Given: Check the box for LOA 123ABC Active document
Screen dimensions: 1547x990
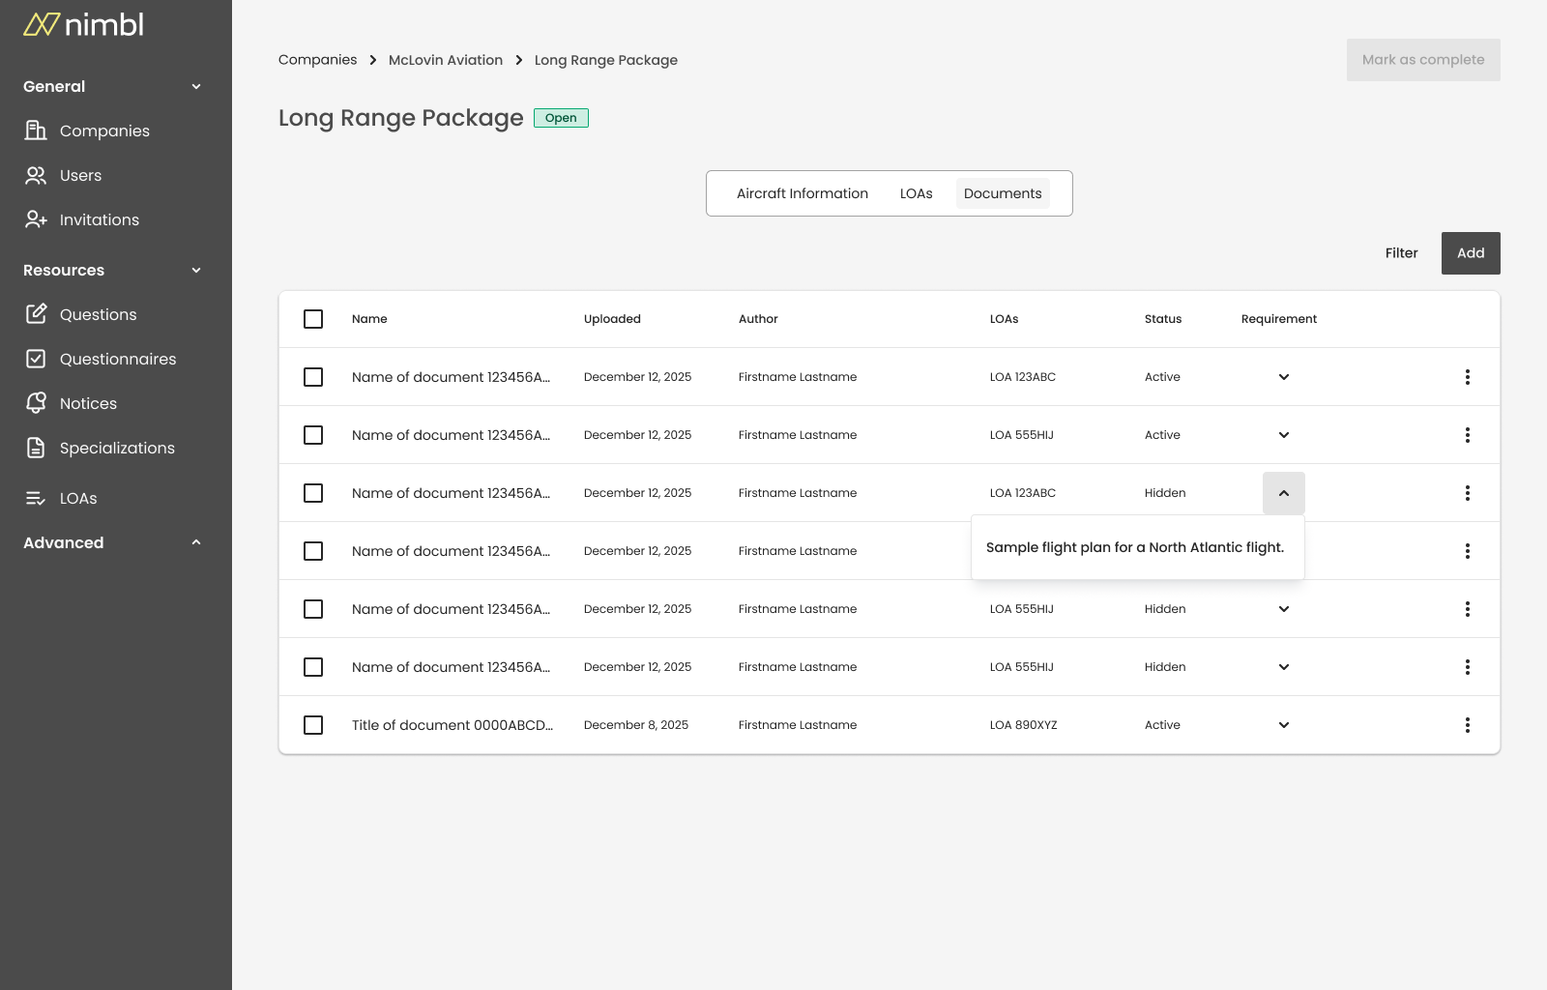Looking at the screenshot, I should pyautogui.click(x=313, y=377).
